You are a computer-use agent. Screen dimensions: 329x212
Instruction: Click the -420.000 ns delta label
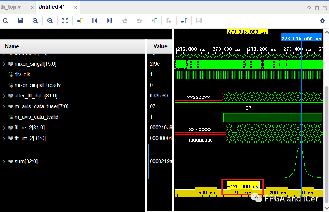(x=243, y=186)
